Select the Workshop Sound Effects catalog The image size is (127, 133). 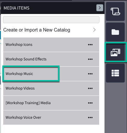26,59
